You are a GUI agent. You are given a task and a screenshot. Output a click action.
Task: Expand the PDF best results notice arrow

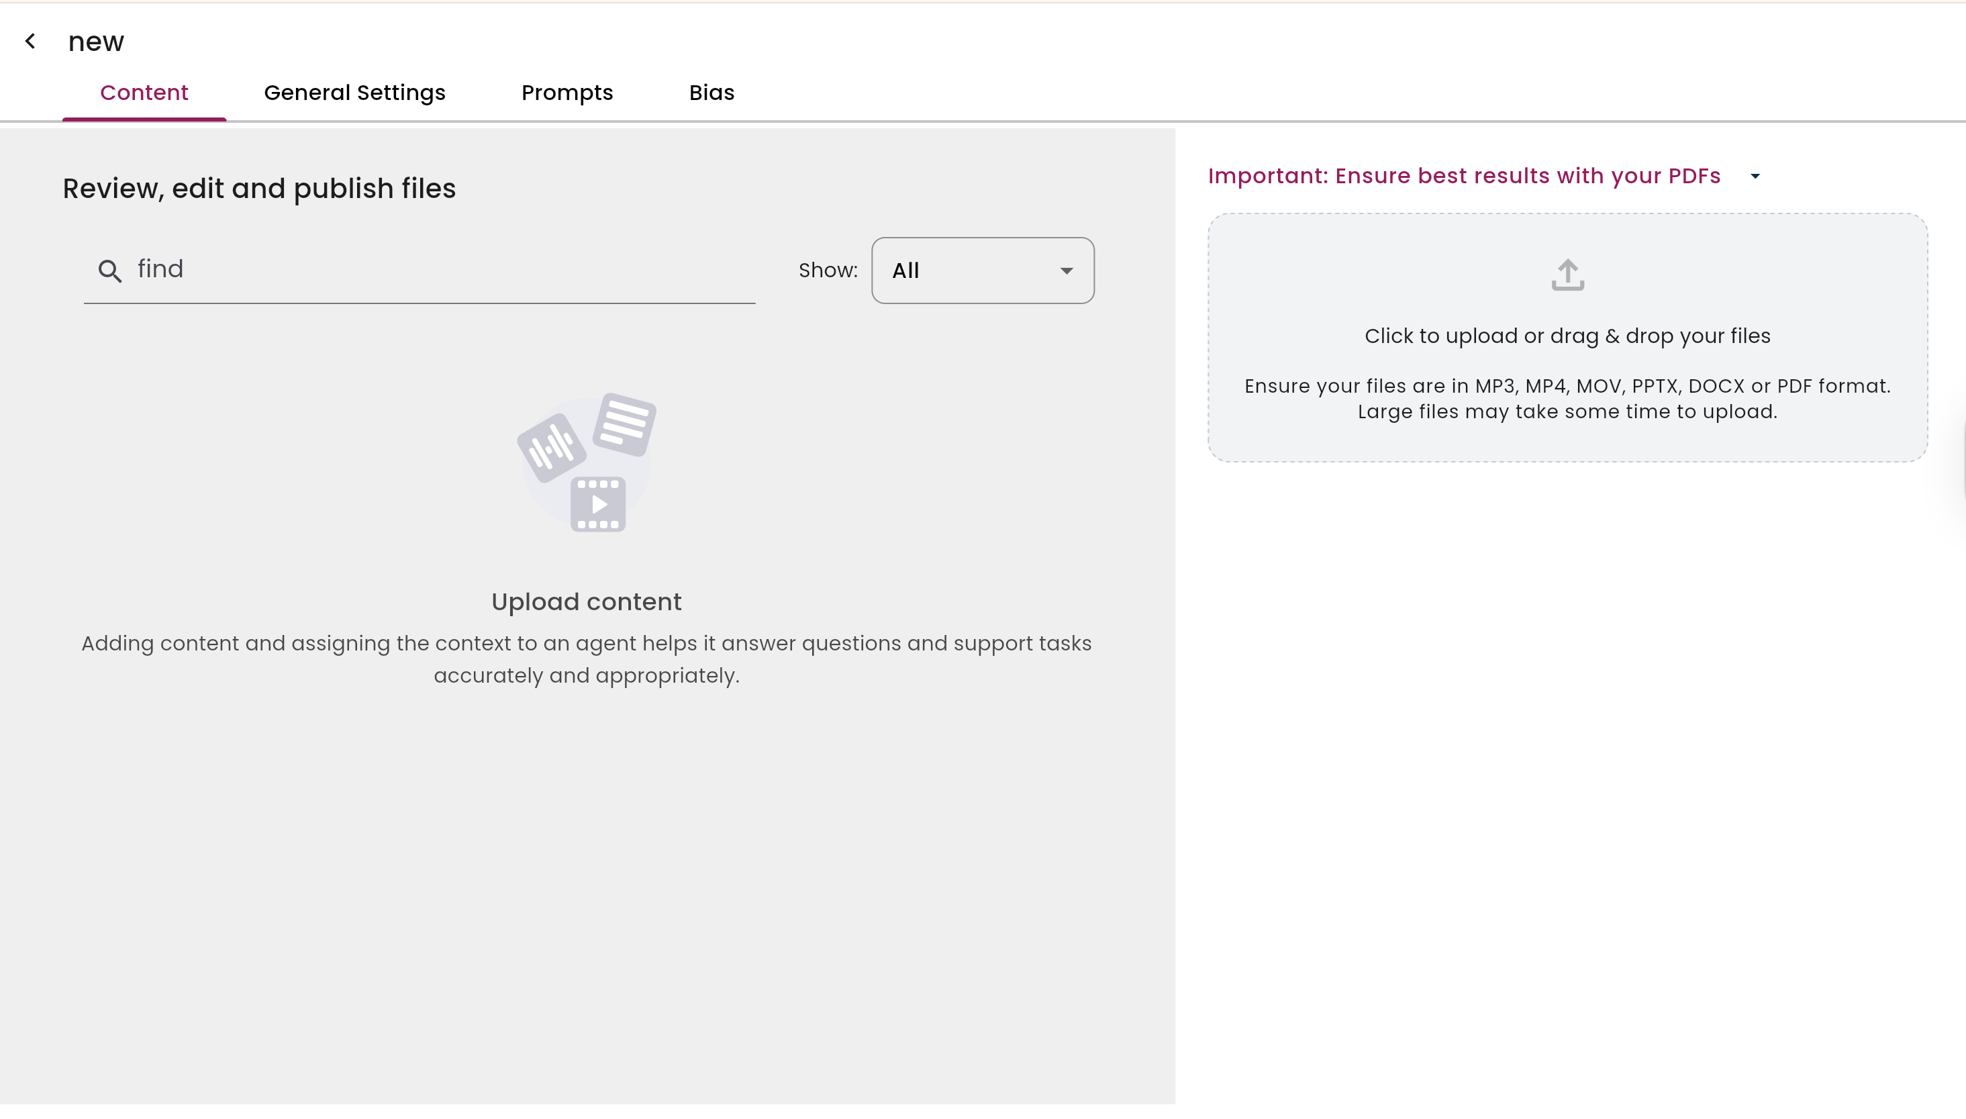pyautogui.click(x=1755, y=177)
